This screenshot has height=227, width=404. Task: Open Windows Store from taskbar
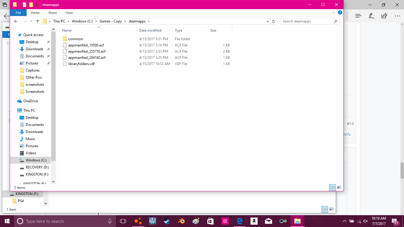[210, 221]
